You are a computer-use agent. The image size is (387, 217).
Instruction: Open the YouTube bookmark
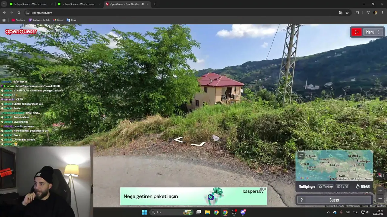(x=18, y=20)
